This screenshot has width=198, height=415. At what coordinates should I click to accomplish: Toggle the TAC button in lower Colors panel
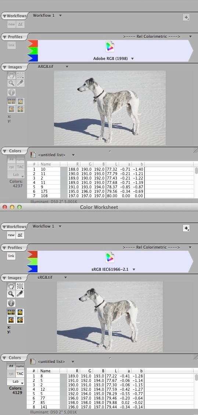pos(20,374)
